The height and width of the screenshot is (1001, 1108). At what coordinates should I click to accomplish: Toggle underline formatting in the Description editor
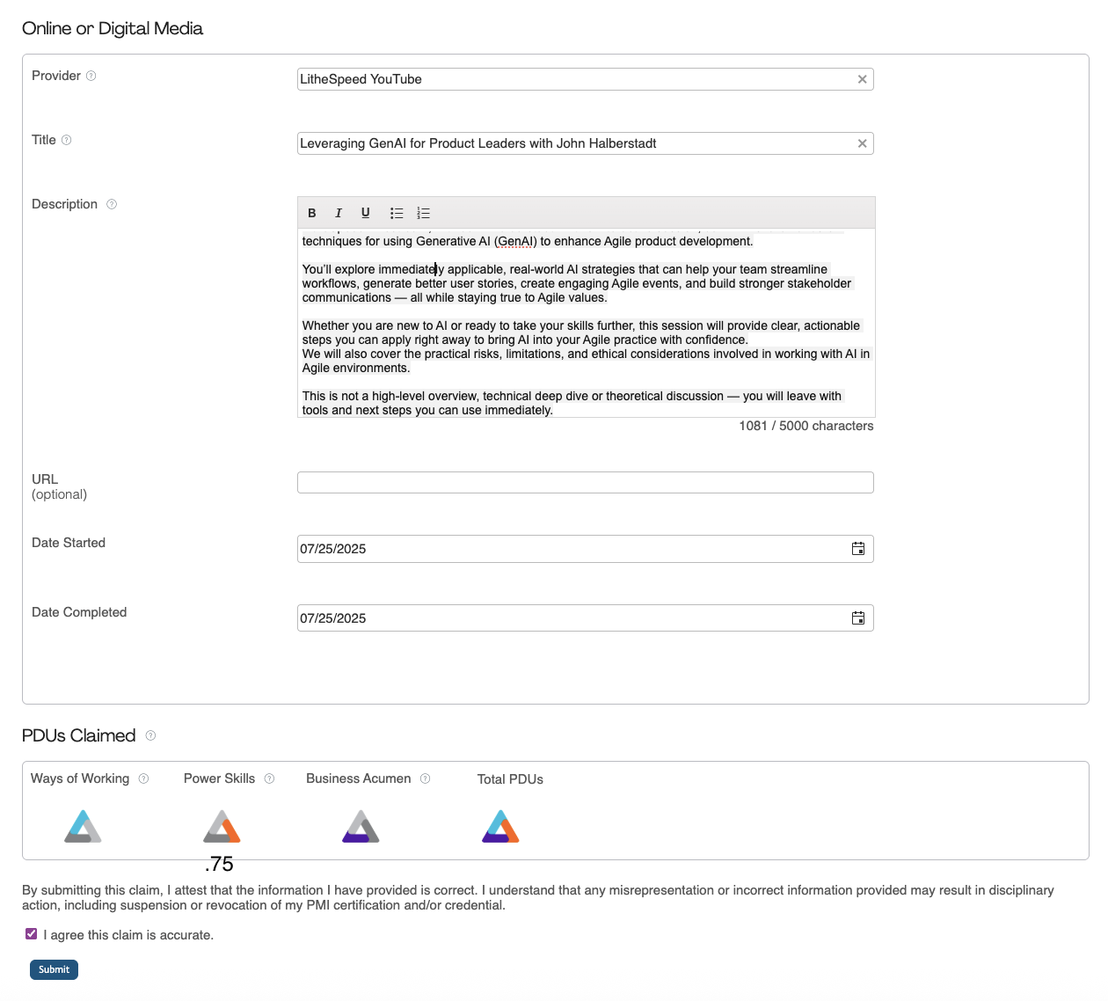366,213
